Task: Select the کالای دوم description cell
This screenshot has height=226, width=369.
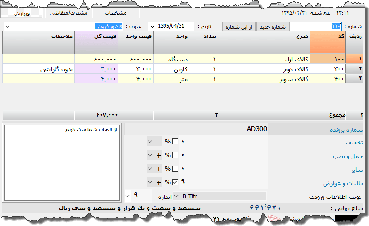Action: (264, 69)
